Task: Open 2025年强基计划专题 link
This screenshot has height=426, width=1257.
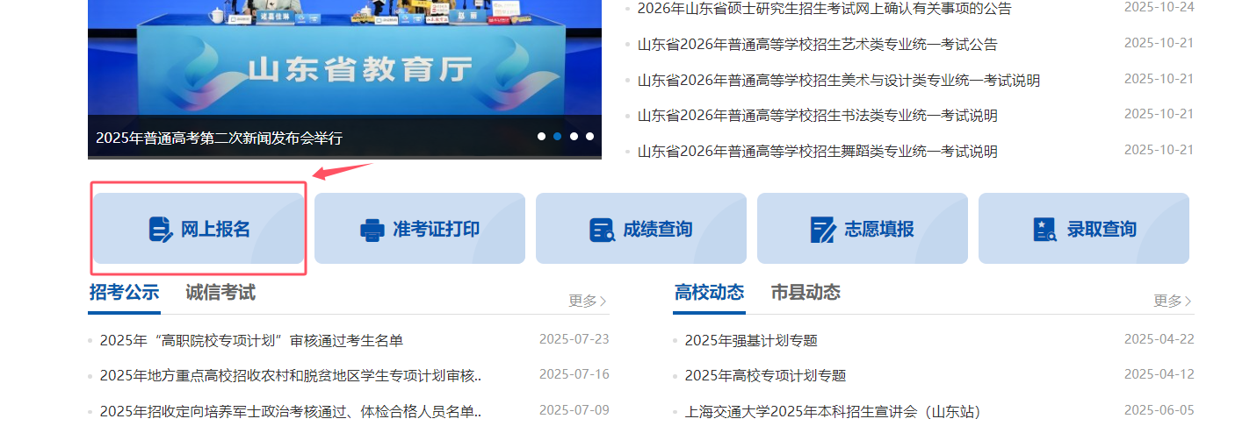Action: click(x=751, y=340)
